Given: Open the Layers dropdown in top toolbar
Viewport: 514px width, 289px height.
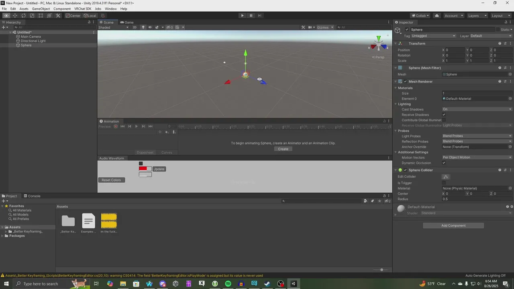Looking at the screenshot, I should click(x=477, y=16).
